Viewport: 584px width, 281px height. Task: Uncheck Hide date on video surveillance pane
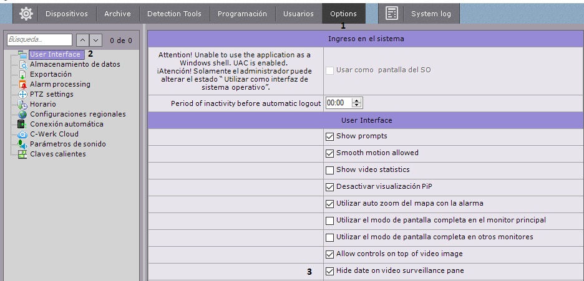click(x=329, y=270)
